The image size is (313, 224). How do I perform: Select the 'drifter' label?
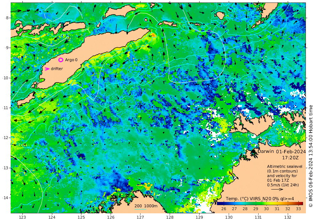(57, 69)
